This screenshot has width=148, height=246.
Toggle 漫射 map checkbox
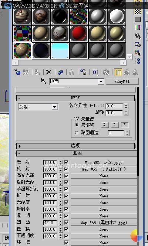click(66, 162)
